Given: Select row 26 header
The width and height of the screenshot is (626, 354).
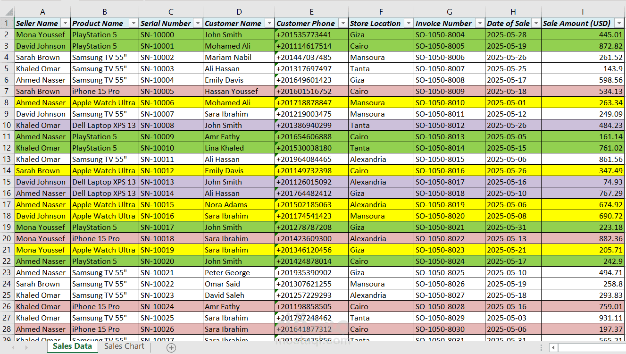Looking at the screenshot, I should (x=7, y=306).
